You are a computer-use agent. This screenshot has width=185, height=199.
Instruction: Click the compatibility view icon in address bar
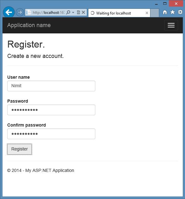point(78,13)
